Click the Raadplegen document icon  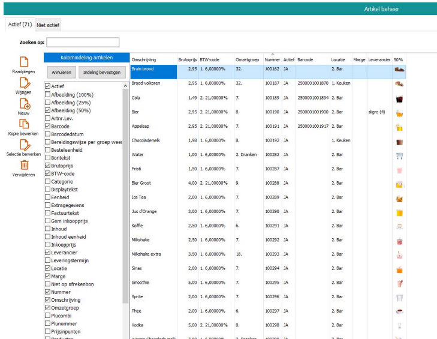[24, 62]
